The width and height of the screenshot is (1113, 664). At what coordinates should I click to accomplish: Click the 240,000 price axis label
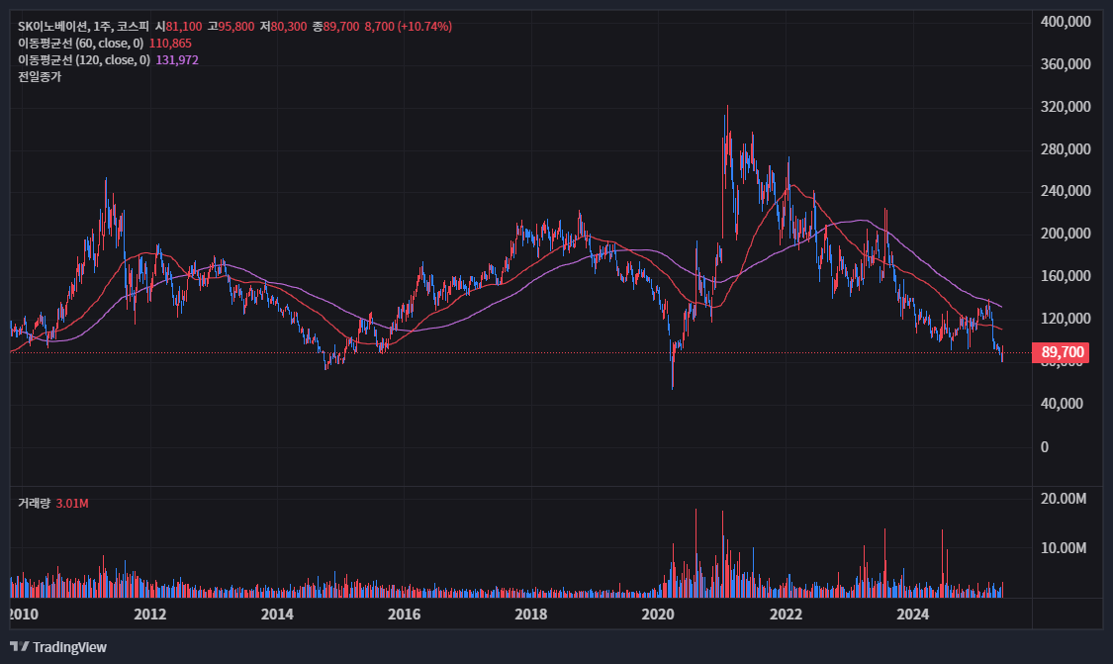pyautogui.click(x=1066, y=191)
